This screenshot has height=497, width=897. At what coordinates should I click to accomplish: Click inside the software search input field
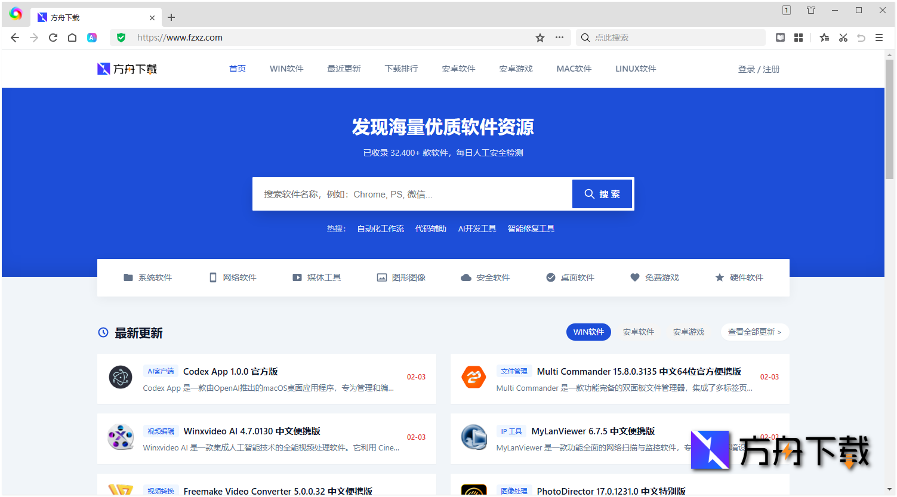pyautogui.click(x=412, y=193)
